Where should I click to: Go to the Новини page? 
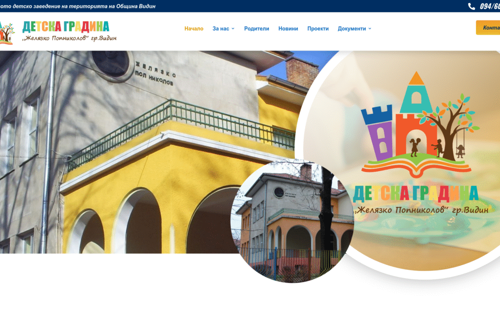pos(288,28)
